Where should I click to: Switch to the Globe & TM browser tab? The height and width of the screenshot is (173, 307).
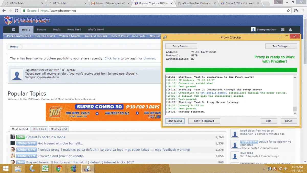[x=239, y=4]
